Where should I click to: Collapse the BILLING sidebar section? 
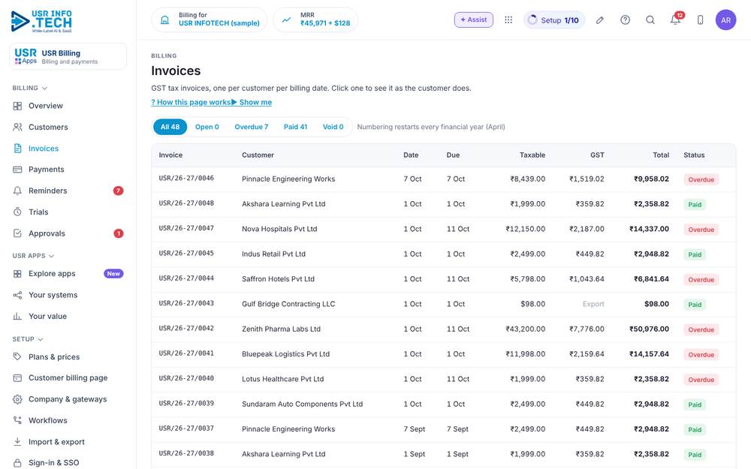pyautogui.click(x=30, y=88)
